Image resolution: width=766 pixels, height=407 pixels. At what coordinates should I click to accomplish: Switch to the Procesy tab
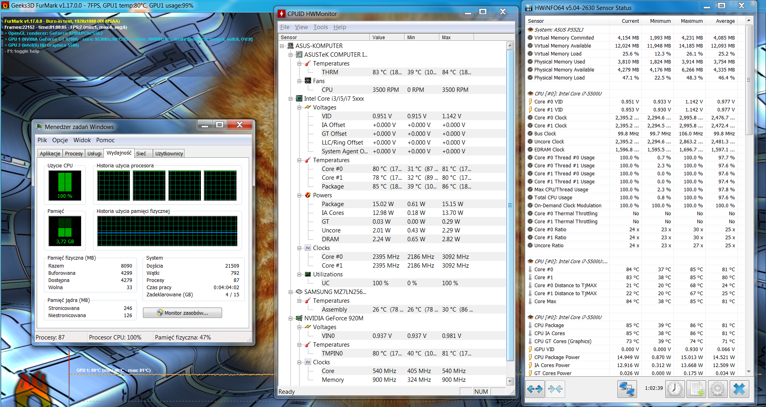pos(74,153)
